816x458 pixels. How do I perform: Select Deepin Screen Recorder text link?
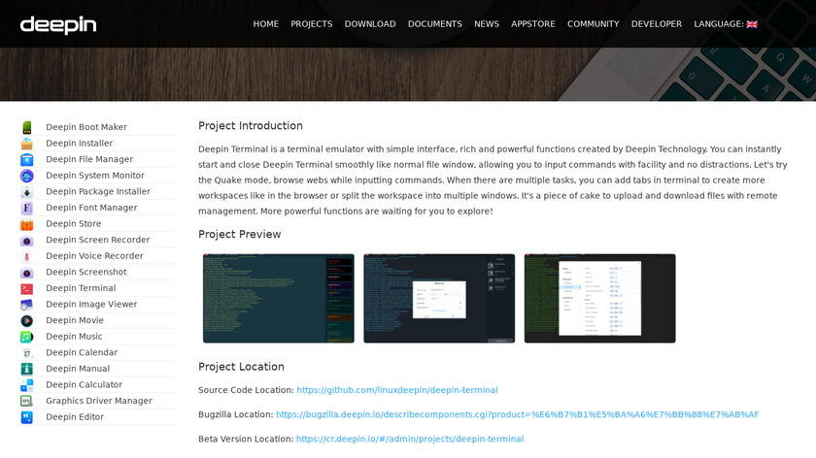pos(98,240)
